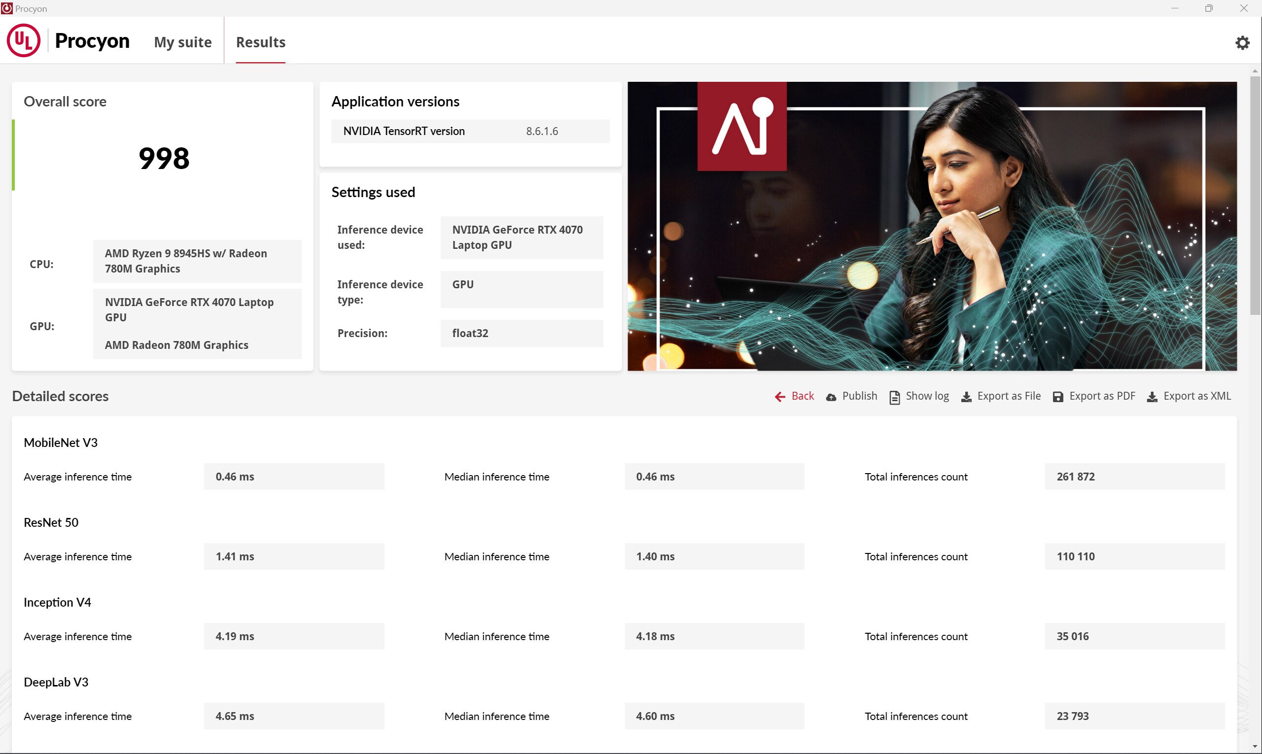Click the Publish cloud upload icon
The image size is (1262, 754).
coord(831,397)
